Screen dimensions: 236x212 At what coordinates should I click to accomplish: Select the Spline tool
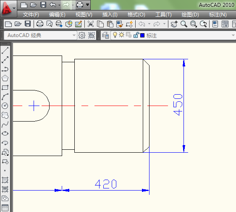[x=5, y=125]
